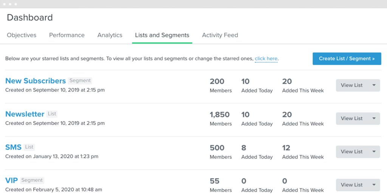Image resolution: width=387 pixels, height=196 pixels.
Task: Expand dropdown arrow on Newsletter row
Action: (374, 118)
